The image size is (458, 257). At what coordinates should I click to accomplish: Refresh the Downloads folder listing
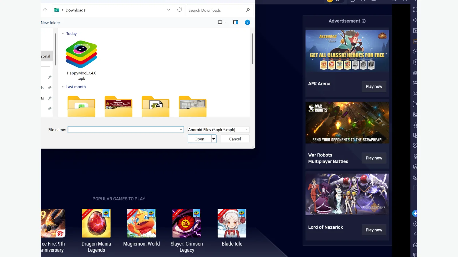179,10
